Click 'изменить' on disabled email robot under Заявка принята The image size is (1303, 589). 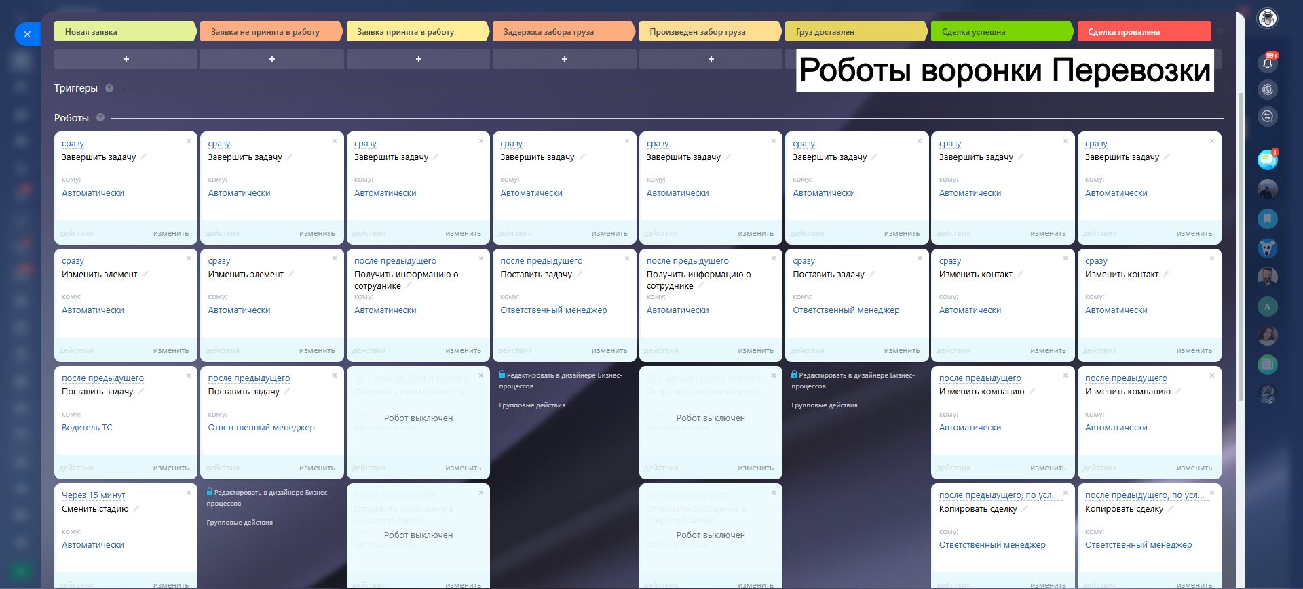[464, 468]
